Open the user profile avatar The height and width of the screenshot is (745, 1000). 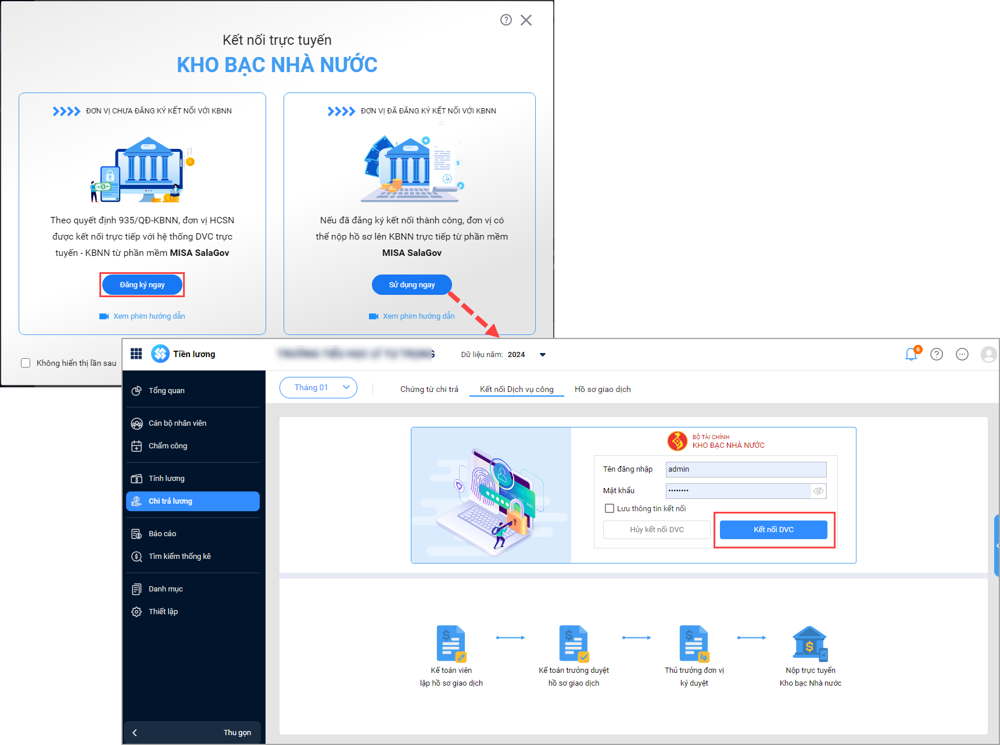point(988,354)
